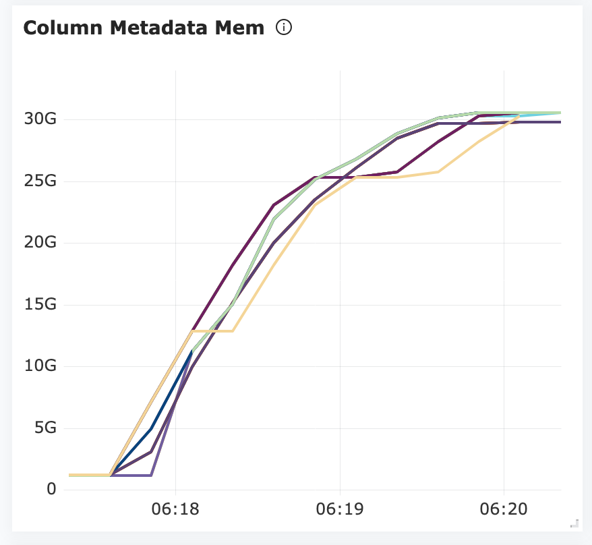The height and width of the screenshot is (545, 592).
Task: Click the Column Metadata Mem panel title
Action: (144, 28)
